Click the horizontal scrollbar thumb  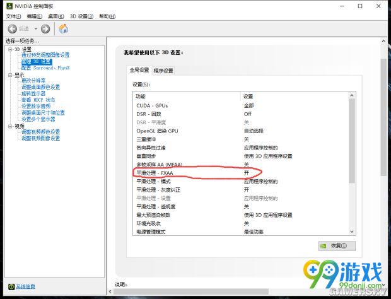click(191, 291)
